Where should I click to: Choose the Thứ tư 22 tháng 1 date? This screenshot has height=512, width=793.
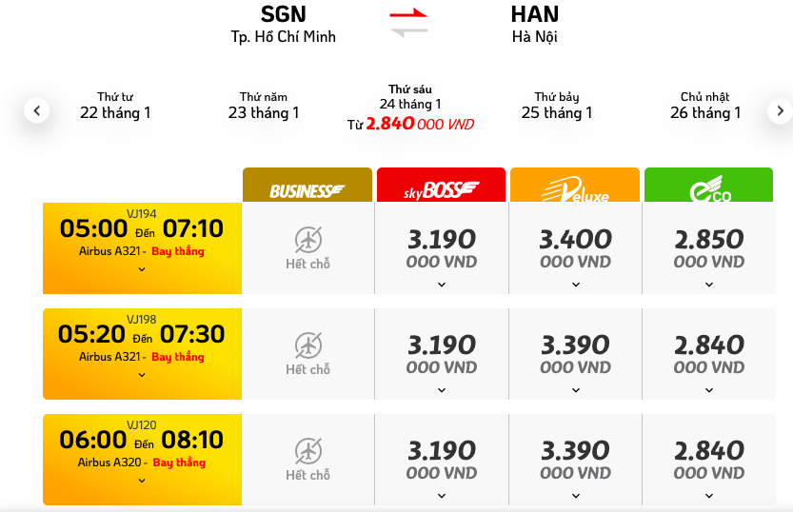pyautogui.click(x=115, y=106)
